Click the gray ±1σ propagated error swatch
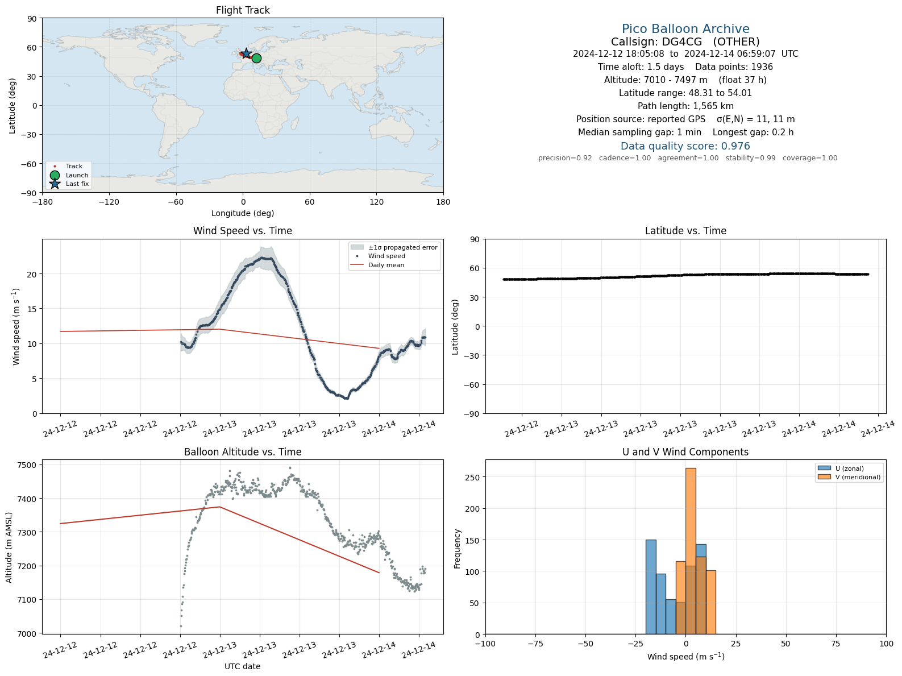Image resolution: width=902 pixels, height=676 pixels. 357,247
